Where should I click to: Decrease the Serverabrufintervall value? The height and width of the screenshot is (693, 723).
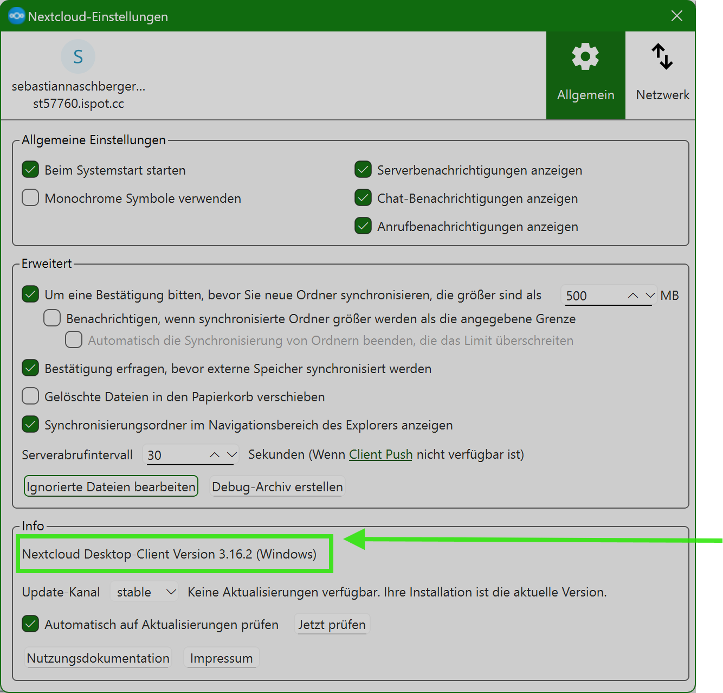pos(231,455)
